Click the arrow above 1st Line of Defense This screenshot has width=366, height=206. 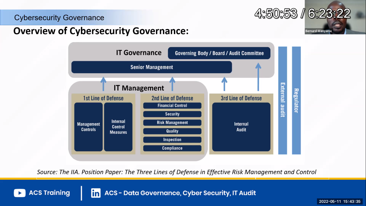click(103, 84)
